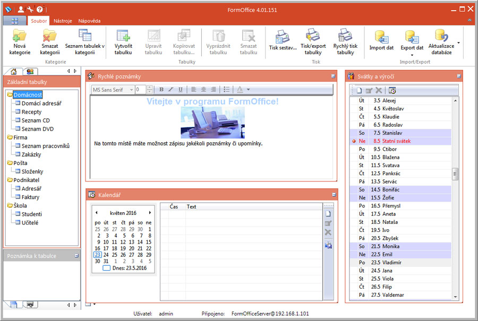
Task: Click Smazat tabulku icon
Action: coord(249,36)
